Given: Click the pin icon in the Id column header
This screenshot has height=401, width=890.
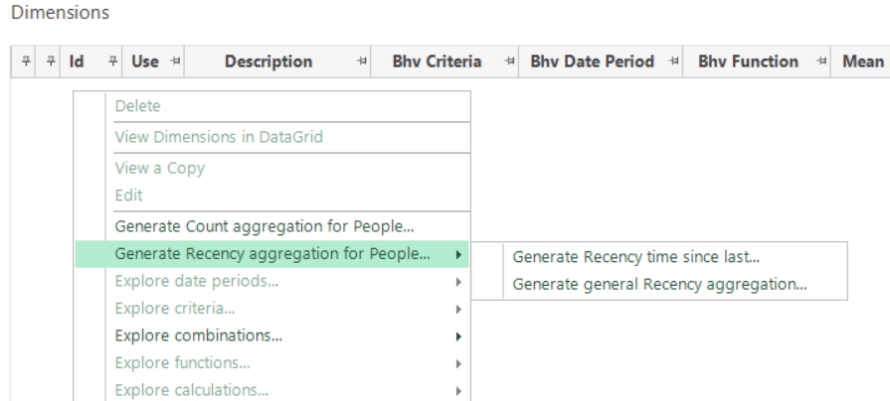Looking at the screenshot, I should [x=113, y=62].
